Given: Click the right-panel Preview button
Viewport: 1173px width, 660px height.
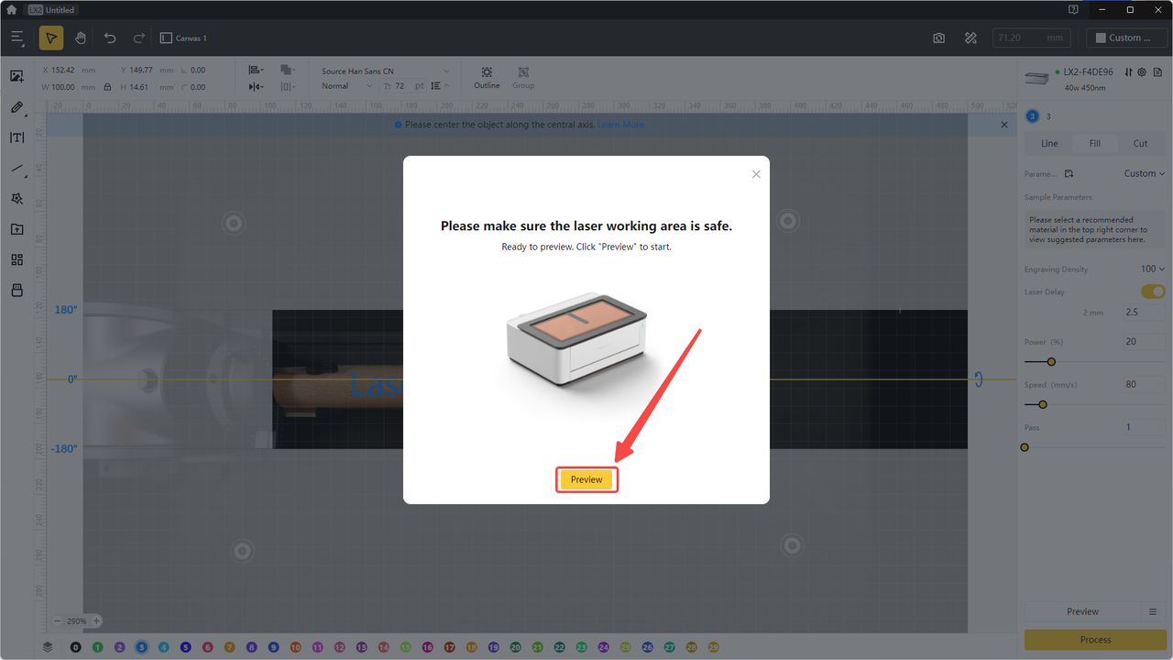Looking at the screenshot, I should [1082, 611].
